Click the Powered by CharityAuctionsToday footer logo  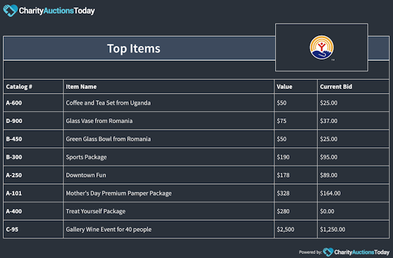[x=328, y=251]
